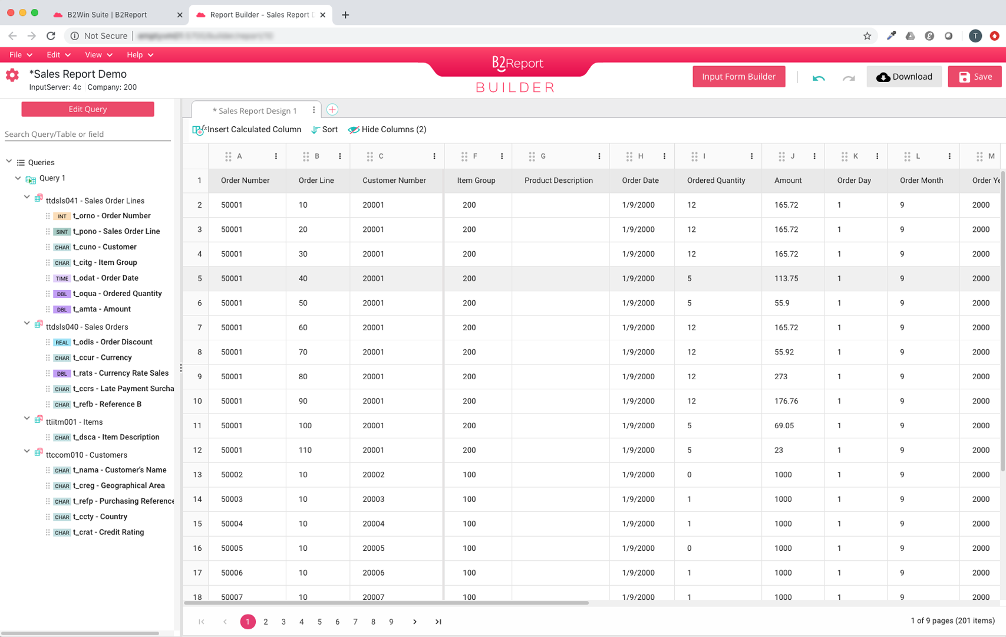Collapse ttdsls040 Sales Orders table
Image resolution: width=1006 pixels, height=637 pixels.
(27, 323)
